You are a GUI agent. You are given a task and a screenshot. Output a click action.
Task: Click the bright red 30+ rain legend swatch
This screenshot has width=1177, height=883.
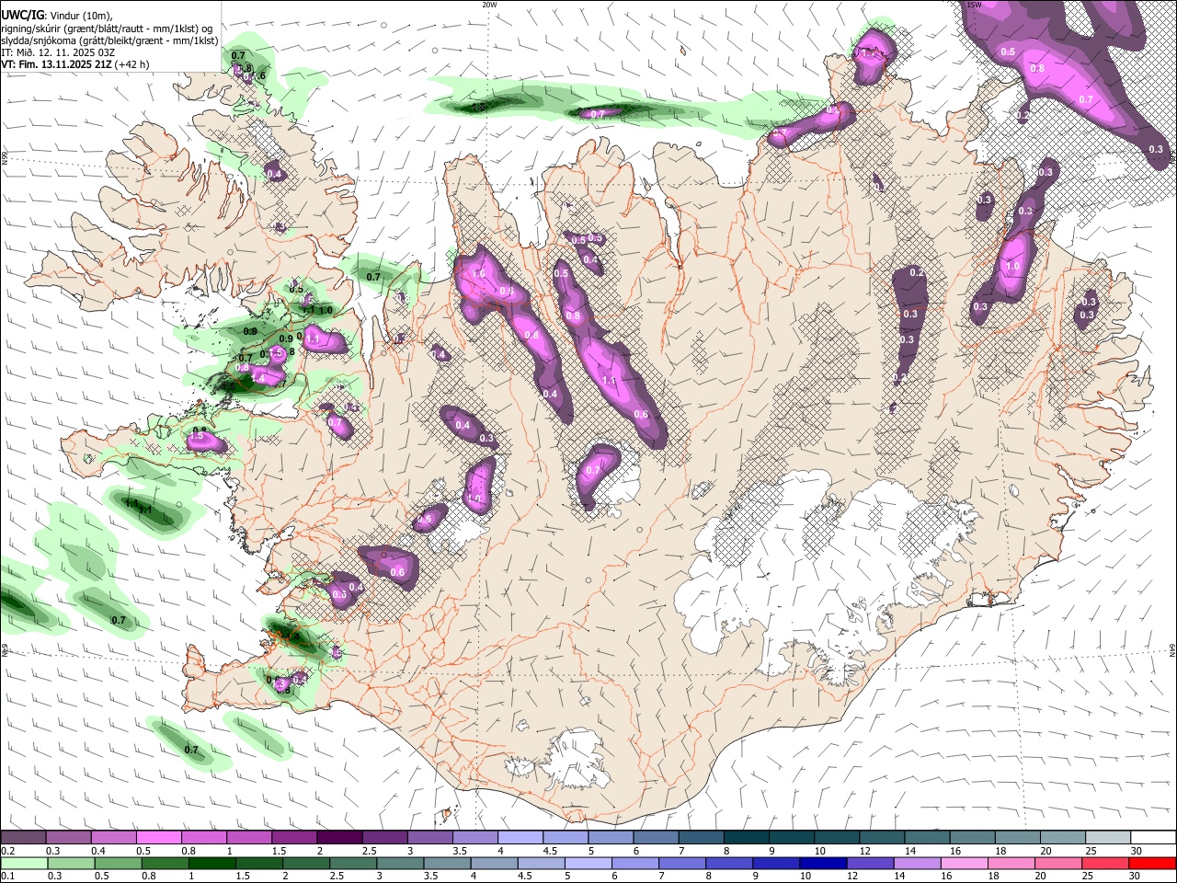point(1153,864)
